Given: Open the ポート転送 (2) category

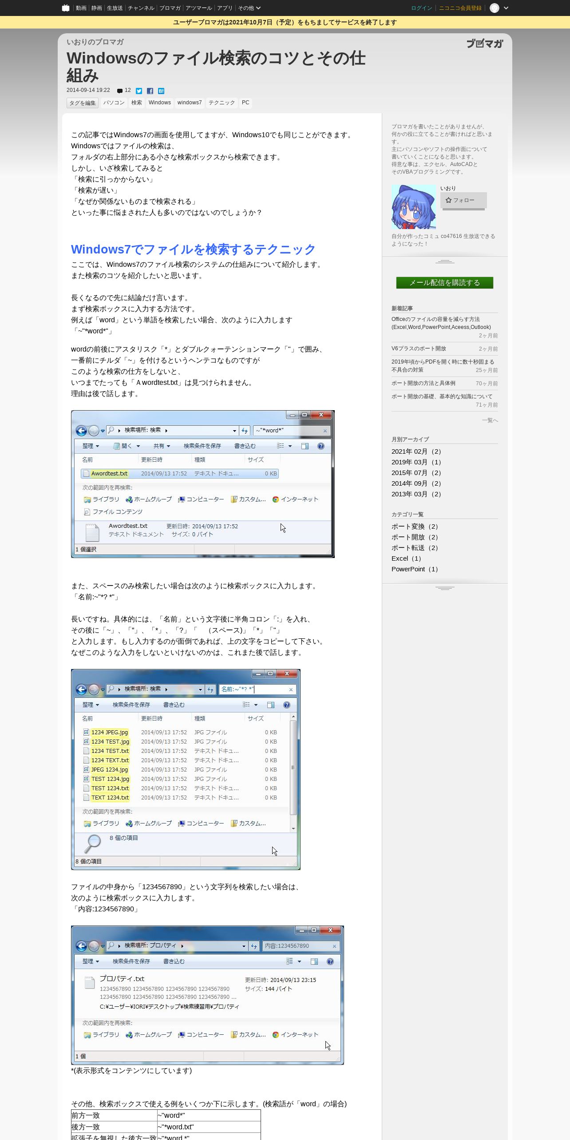Looking at the screenshot, I should click(415, 548).
